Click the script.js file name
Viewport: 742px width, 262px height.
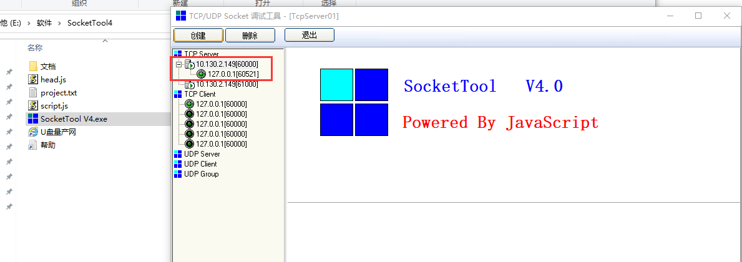click(x=54, y=106)
